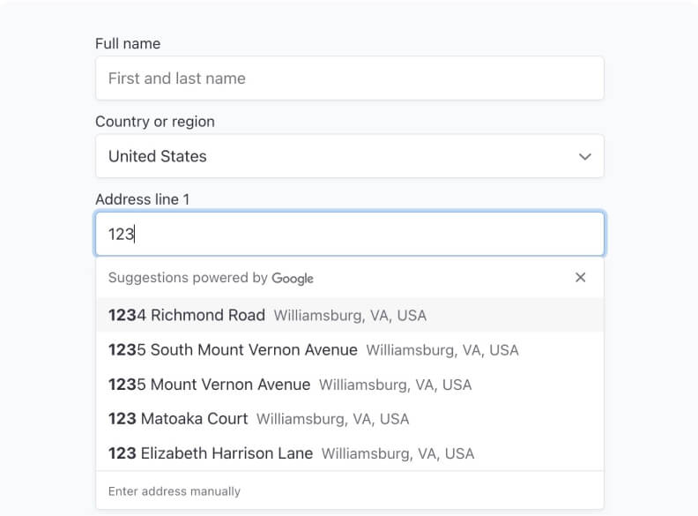The image size is (698, 516).
Task: Click Williamsburg, VA, USA beside Matoaka Court
Action: 332,419
